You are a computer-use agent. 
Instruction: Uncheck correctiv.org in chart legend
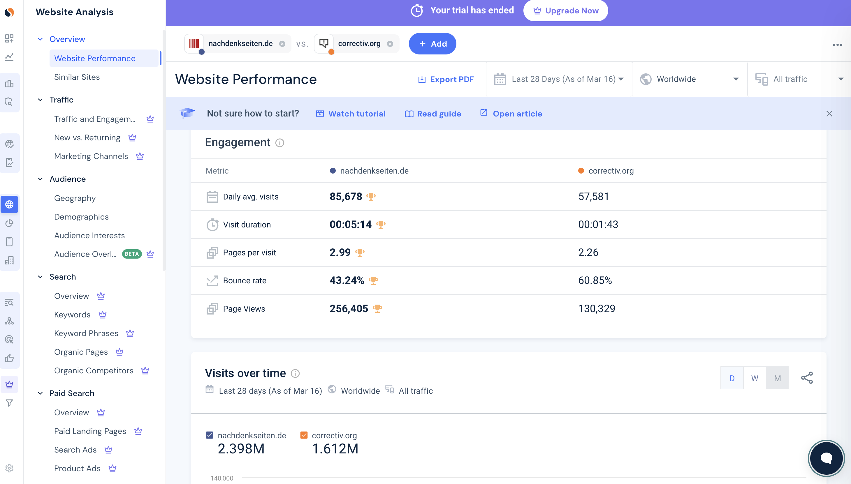point(304,435)
